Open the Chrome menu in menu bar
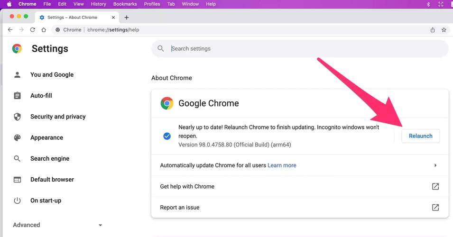Screen dimensions: 453x237 pyautogui.click(x=28, y=4)
